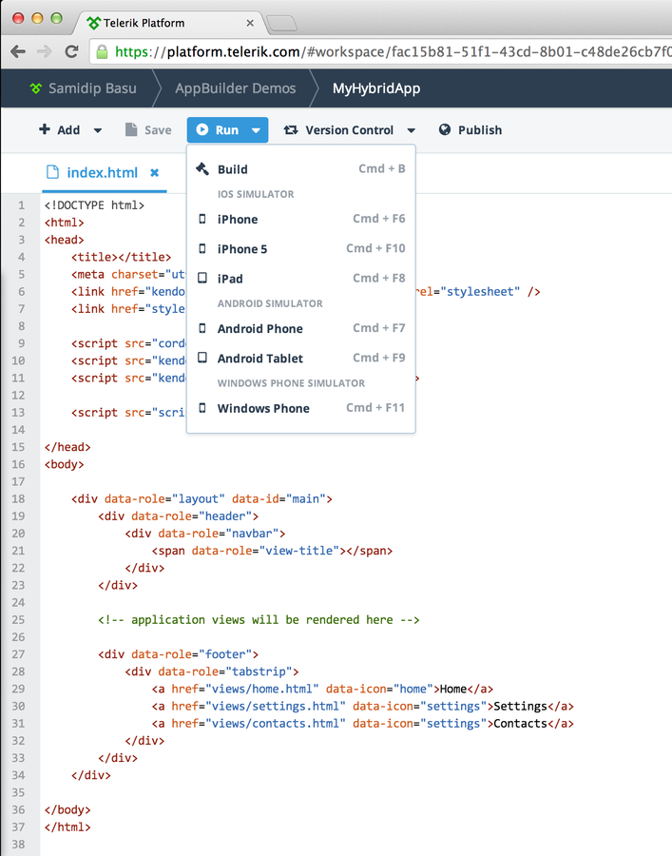Viewport: 672px width, 856px height.
Task: Click the browser address bar URL
Action: [393, 52]
